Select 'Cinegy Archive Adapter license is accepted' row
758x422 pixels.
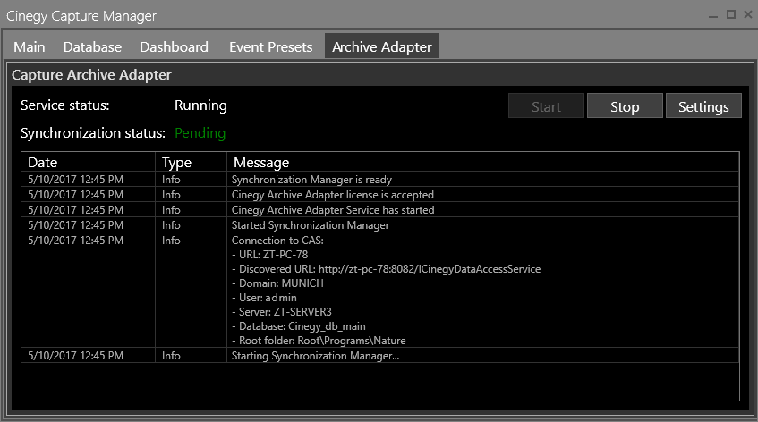[380, 195]
